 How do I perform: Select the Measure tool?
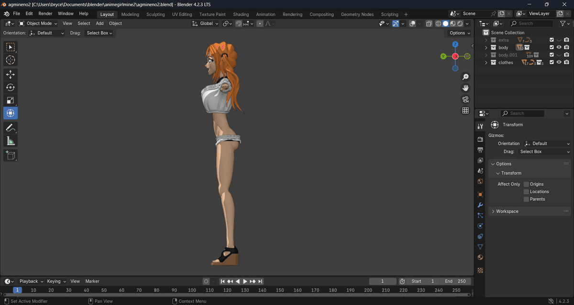(11, 141)
